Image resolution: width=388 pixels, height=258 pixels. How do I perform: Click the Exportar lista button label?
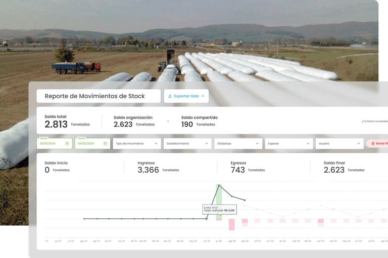click(186, 96)
